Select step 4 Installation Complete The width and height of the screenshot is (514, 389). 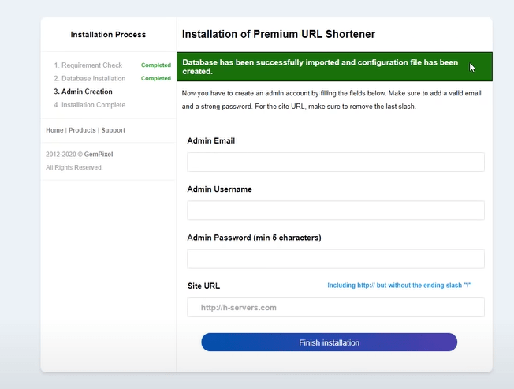[89, 104]
